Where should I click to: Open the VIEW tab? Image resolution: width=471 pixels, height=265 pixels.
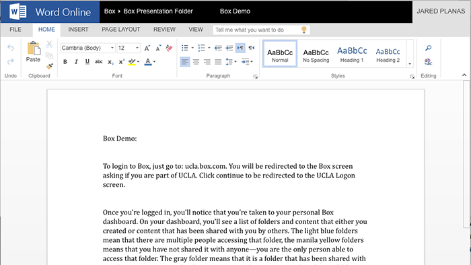(x=196, y=30)
